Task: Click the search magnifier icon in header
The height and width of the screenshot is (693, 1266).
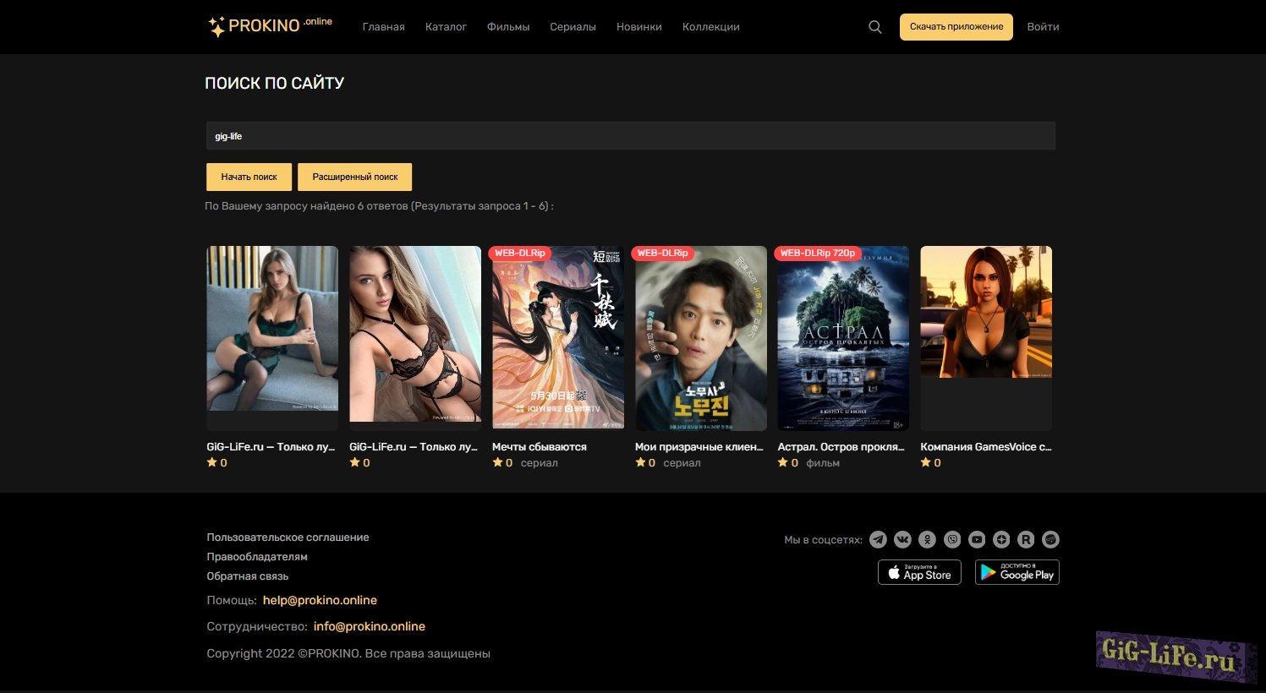Action: tap(875, 27)
